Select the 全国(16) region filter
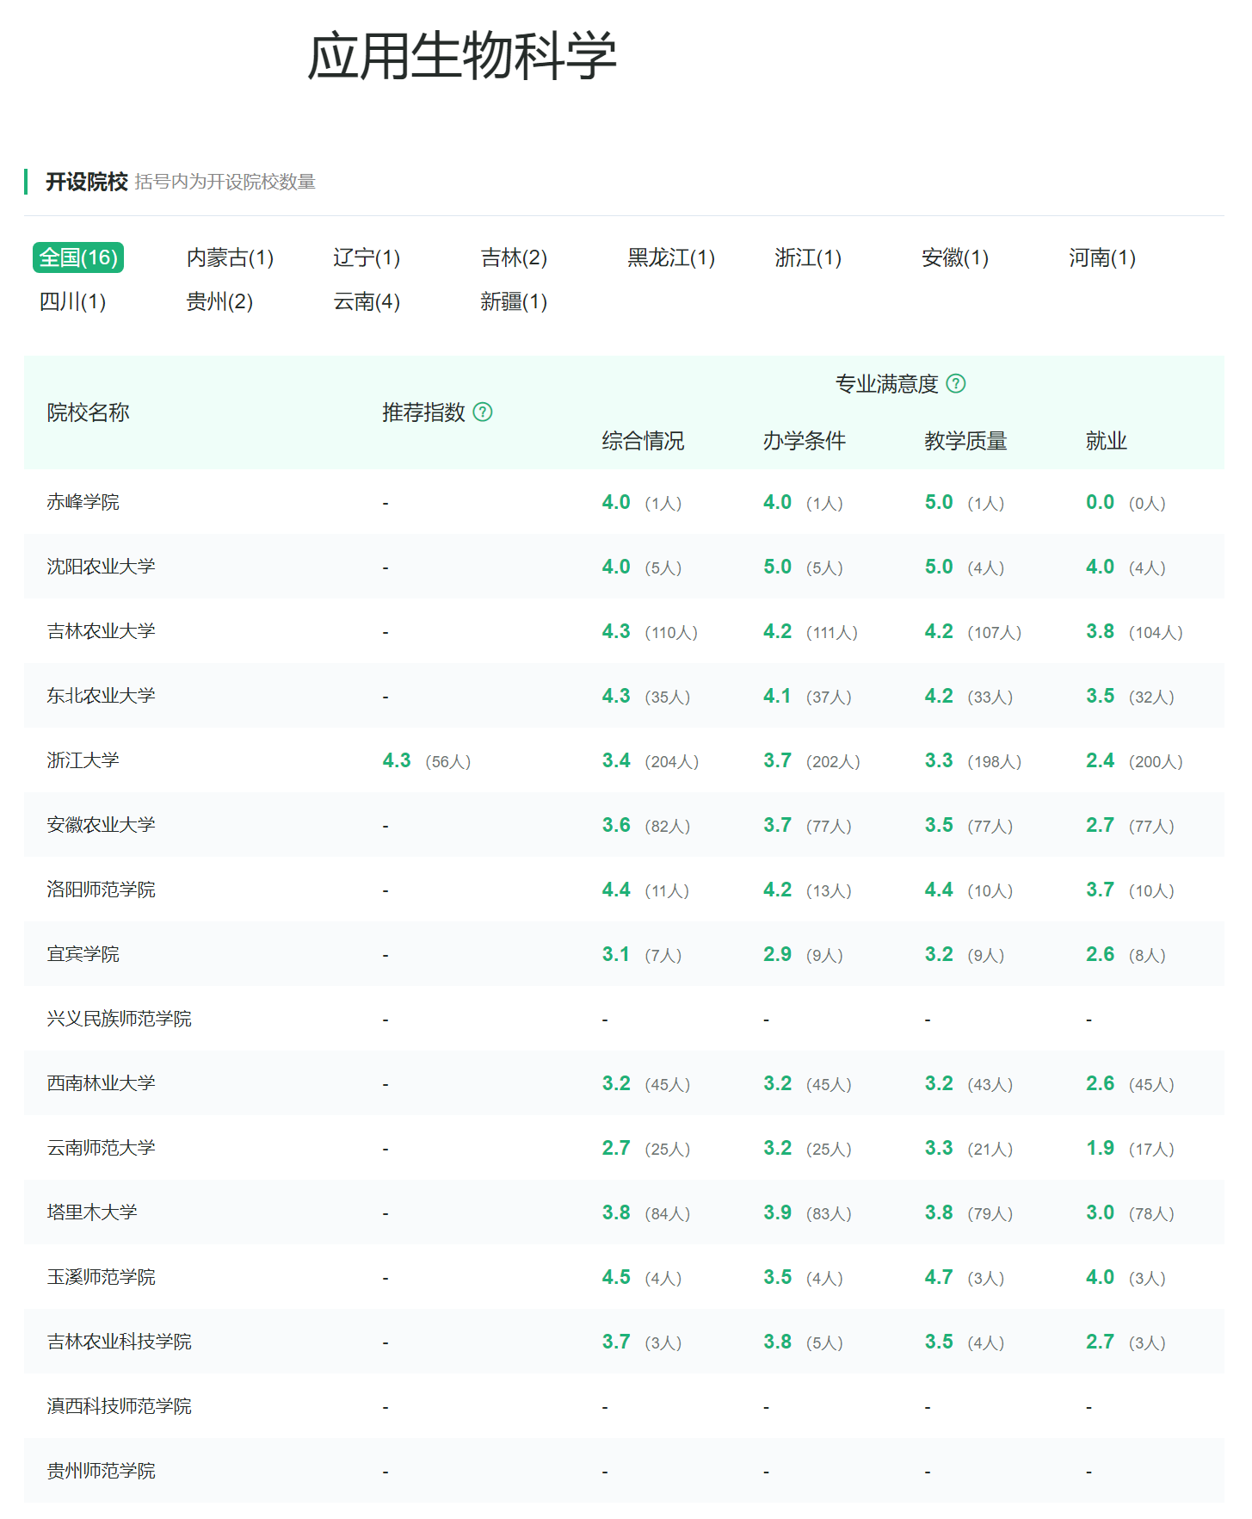 click(x=78, y=257)
